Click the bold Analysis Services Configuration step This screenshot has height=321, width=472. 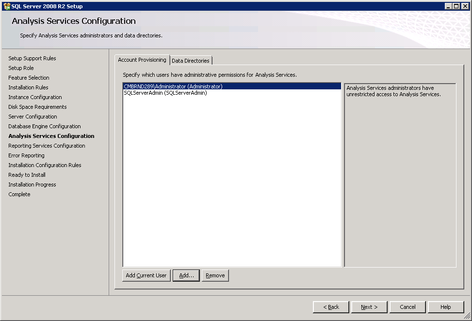click(51, 136)
